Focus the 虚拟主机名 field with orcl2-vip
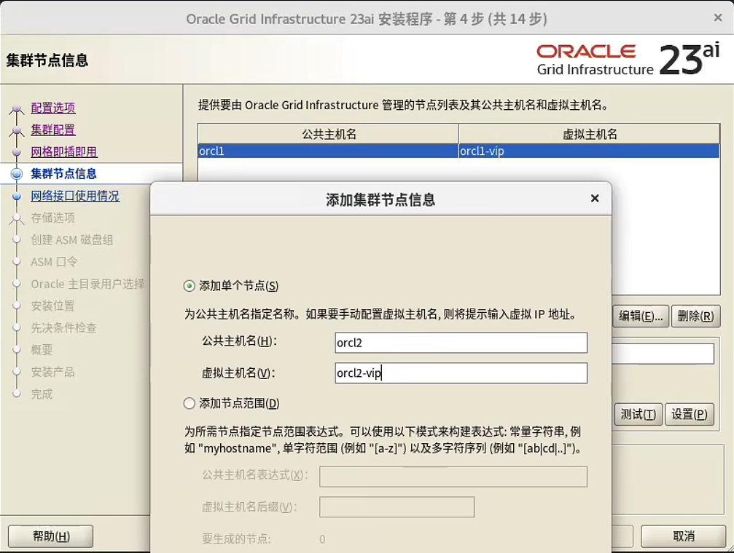Viewport: 734px width, 553px height. (460, 373)
